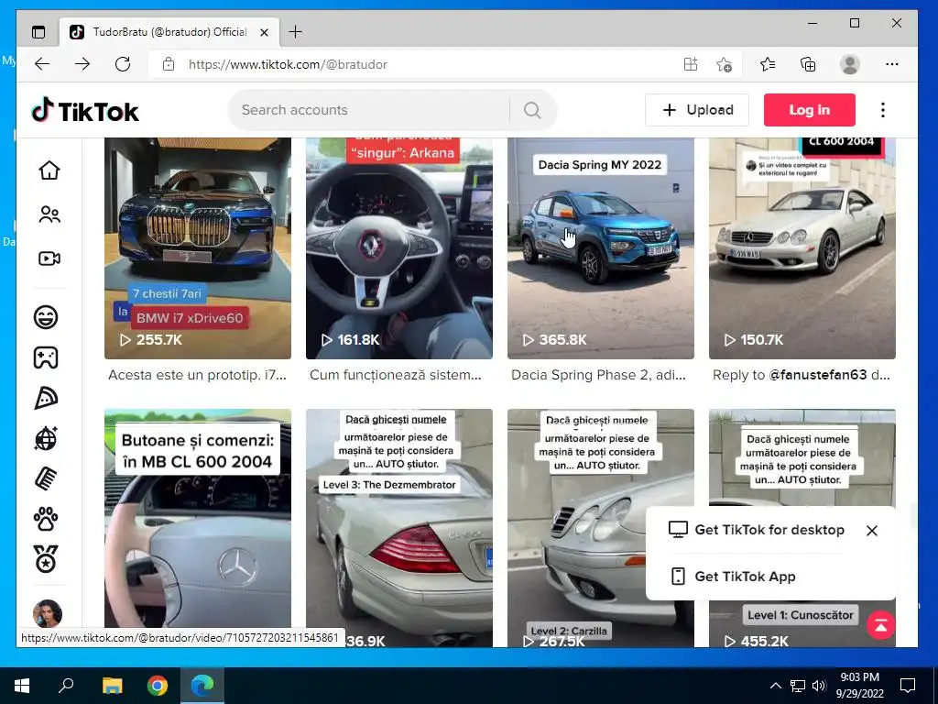This screenshot has height=704, width=938.
Task: Choose Get TikTok App option
Action: click(x=733, y=577)
